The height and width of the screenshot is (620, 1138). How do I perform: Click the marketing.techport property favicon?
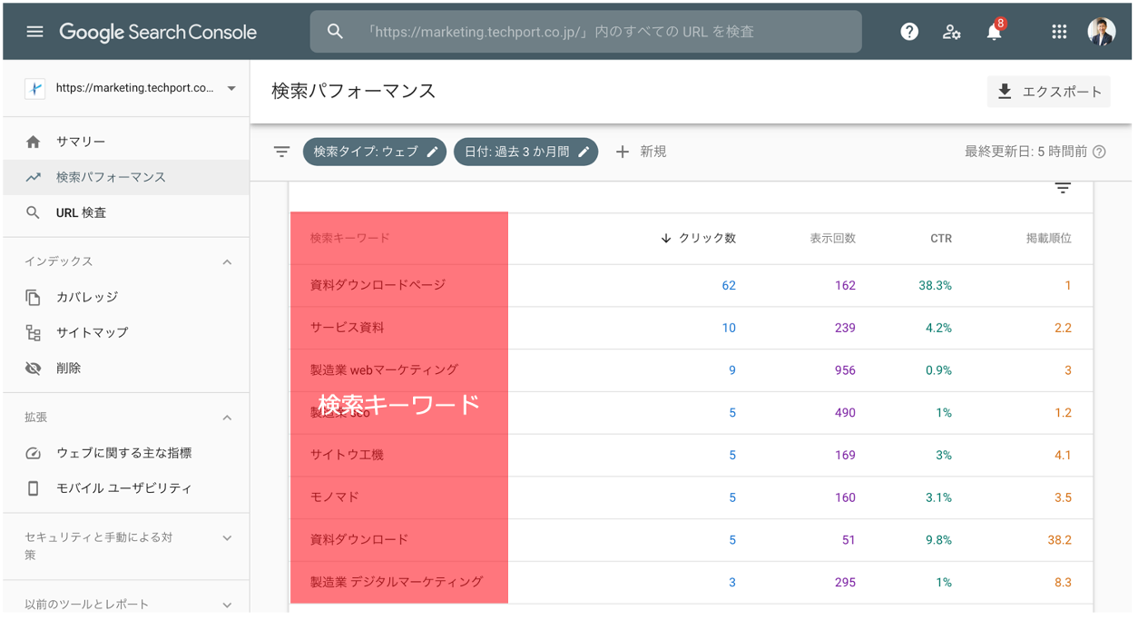(35, 88)
